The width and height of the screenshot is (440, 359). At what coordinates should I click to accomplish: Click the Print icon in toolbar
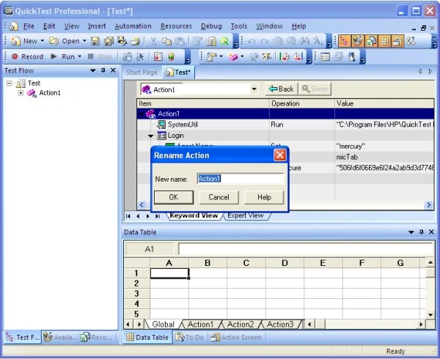[x=135, y=41]
